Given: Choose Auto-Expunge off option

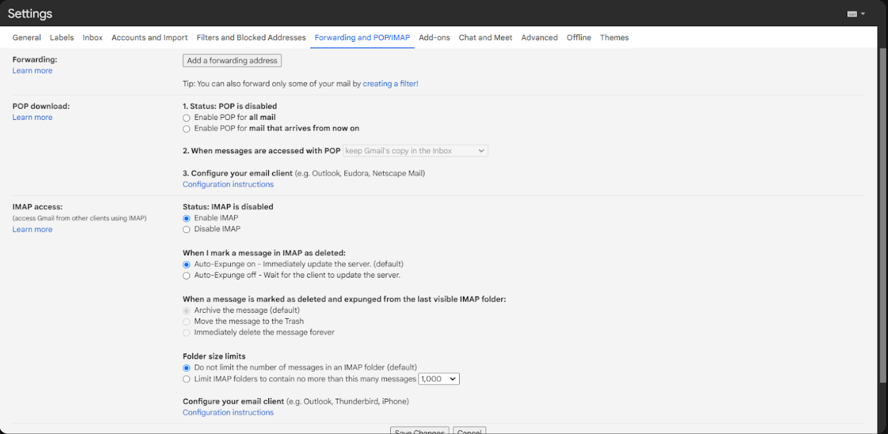Looking at the screenshot, I should [x=187, y=276].
